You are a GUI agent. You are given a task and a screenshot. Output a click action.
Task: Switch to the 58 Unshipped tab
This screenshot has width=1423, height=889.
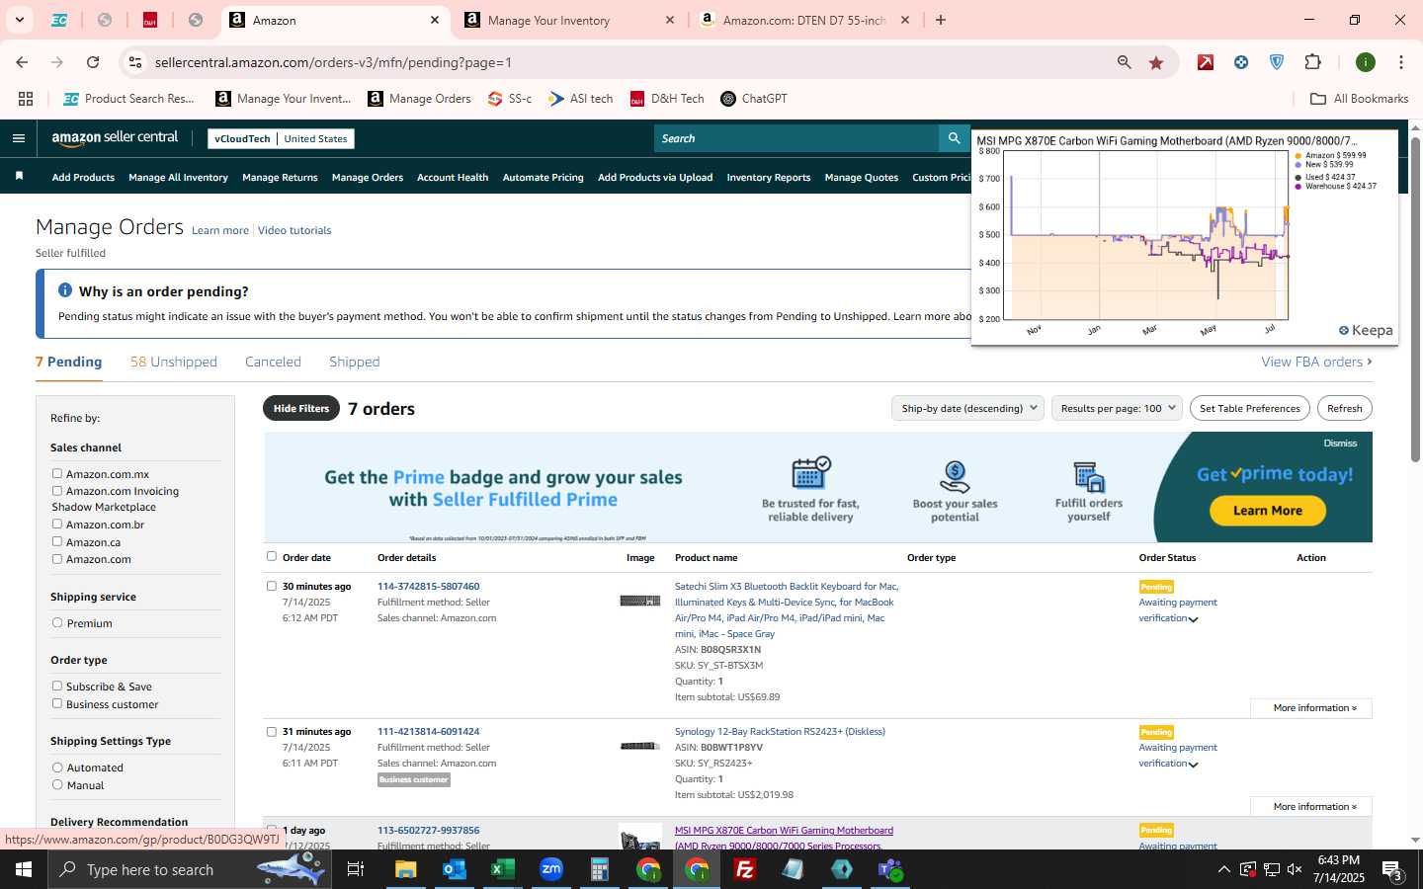coord(174,362)
